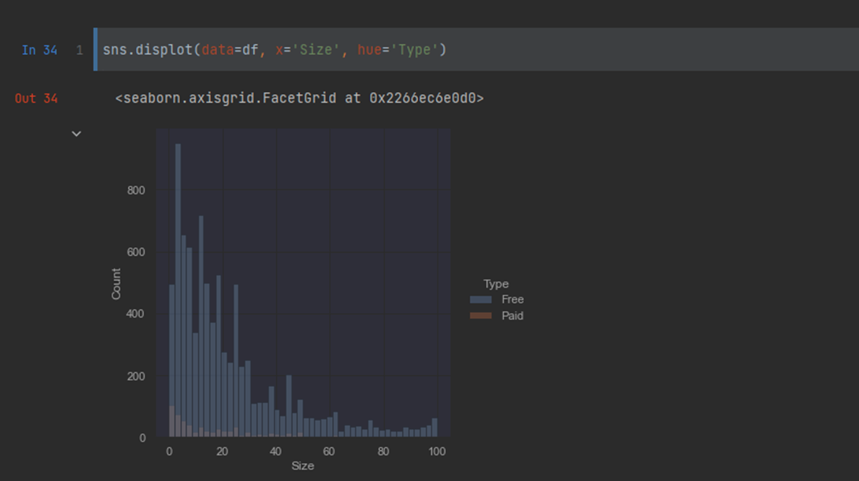Click the Type legend title
Viewport: 859px width, 481px height.
point(496,284)
